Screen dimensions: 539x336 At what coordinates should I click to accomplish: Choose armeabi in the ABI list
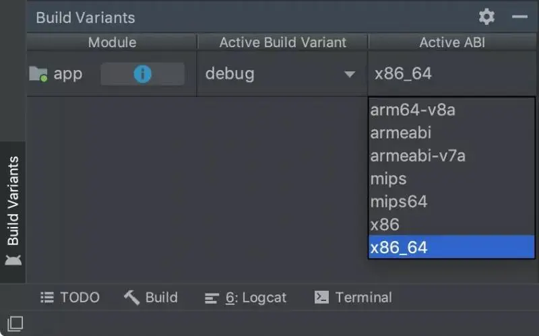coord(400,133)
